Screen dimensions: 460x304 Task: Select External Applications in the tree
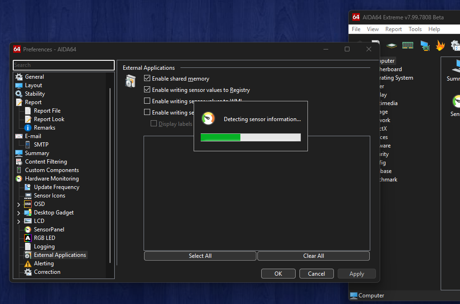tap(60, 255)
